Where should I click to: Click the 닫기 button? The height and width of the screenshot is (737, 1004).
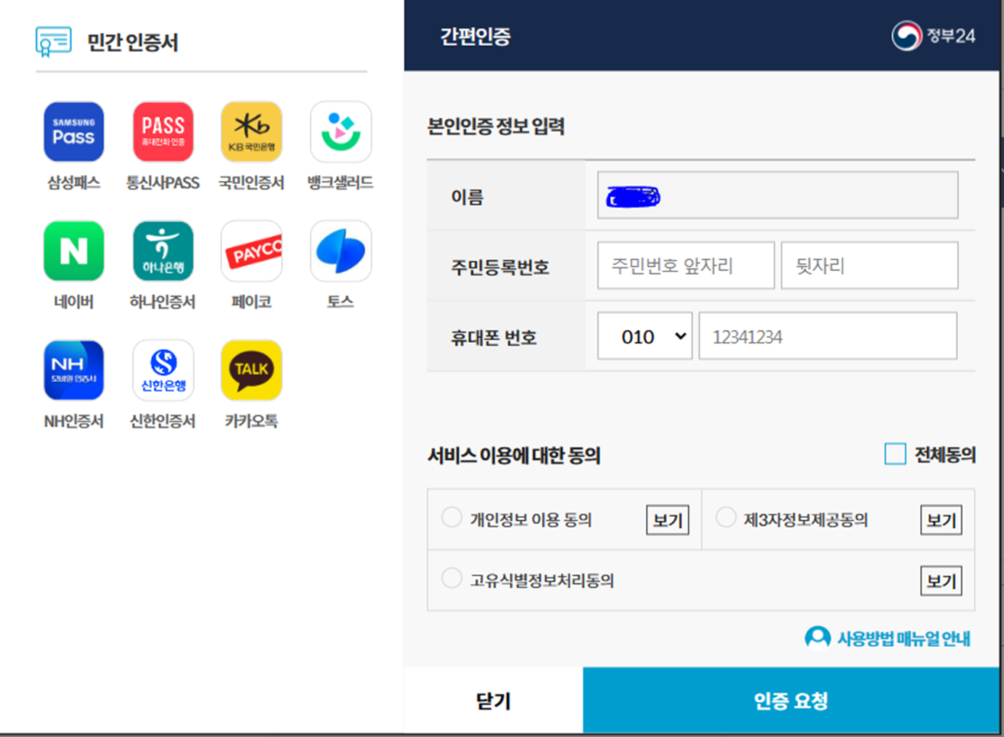[493, 700]
